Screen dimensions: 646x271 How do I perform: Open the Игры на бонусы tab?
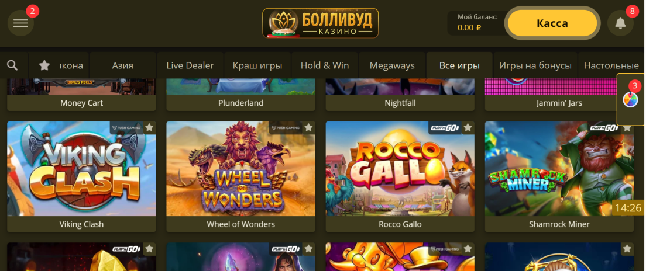535,65
